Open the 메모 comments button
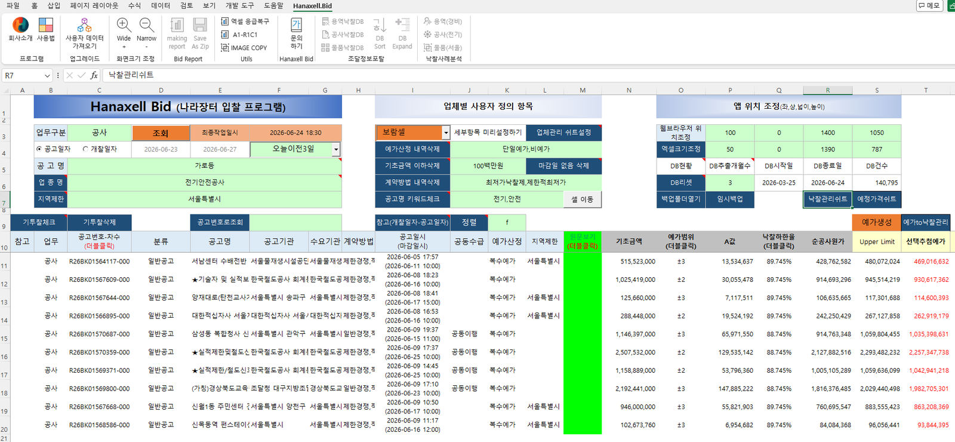Screen dimensions: 955x442 pos(929,5)
